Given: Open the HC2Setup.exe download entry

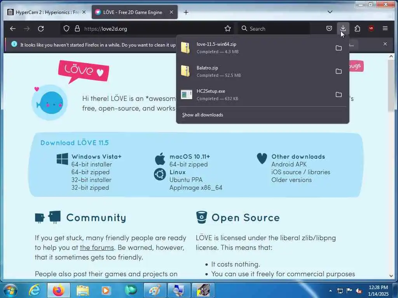Looking at the screenshot, I should [x=254, y=95].
